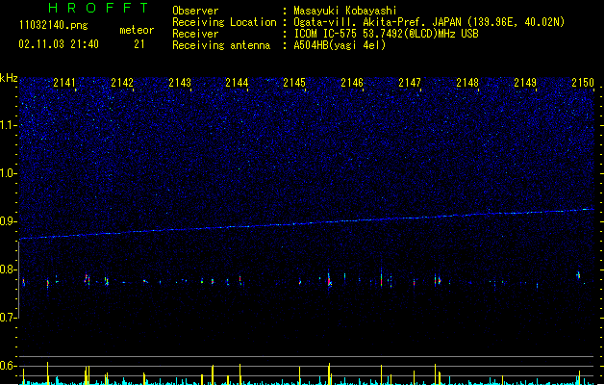Click the 2141 time marker

click(64, 83)
